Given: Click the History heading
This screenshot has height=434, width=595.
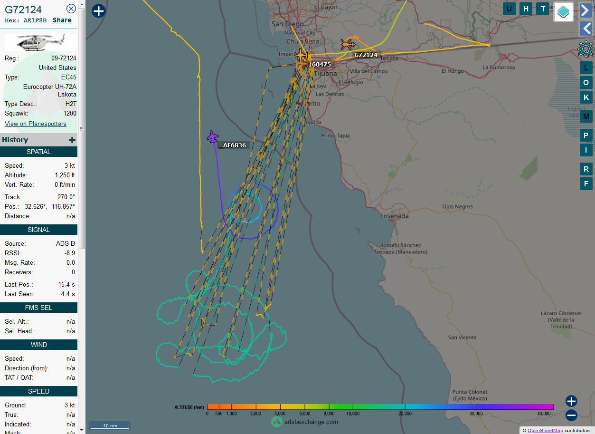Looking at the screenshot, I should tap(15, 140).
